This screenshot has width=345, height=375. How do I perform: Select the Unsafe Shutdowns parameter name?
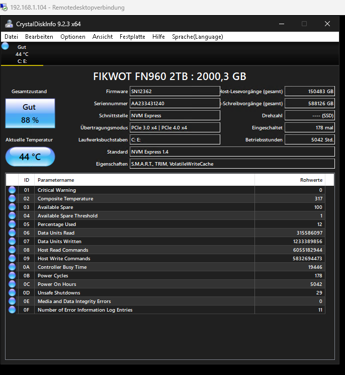click(x=59, y=293)
